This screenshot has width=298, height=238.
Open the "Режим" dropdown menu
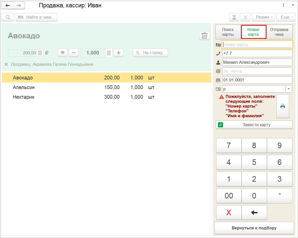tap(263, 17)
